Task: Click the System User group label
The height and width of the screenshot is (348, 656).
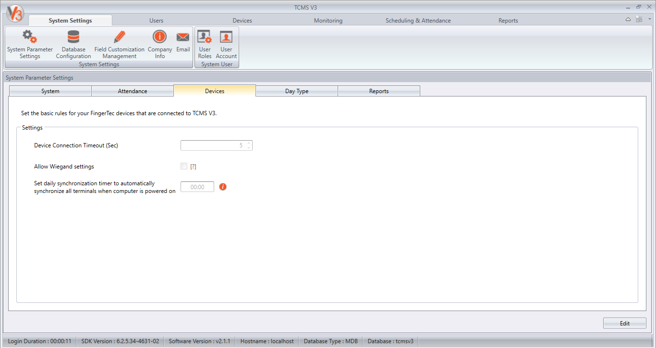Action: pos(217,64)
